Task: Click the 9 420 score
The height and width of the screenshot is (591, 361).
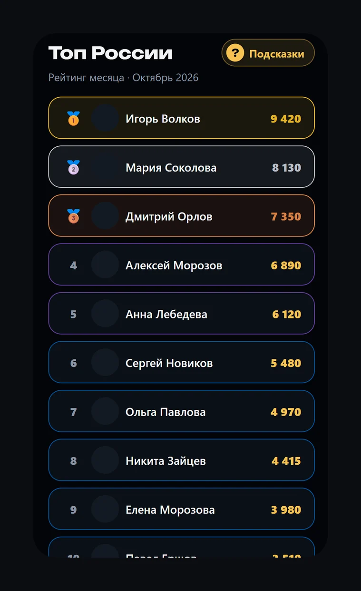Action: (x=286, y=119)
